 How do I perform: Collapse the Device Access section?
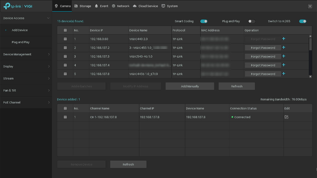26,18
